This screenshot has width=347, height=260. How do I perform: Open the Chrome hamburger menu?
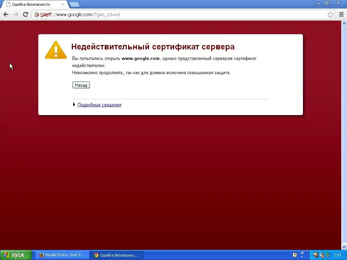(x=341, y=15)
